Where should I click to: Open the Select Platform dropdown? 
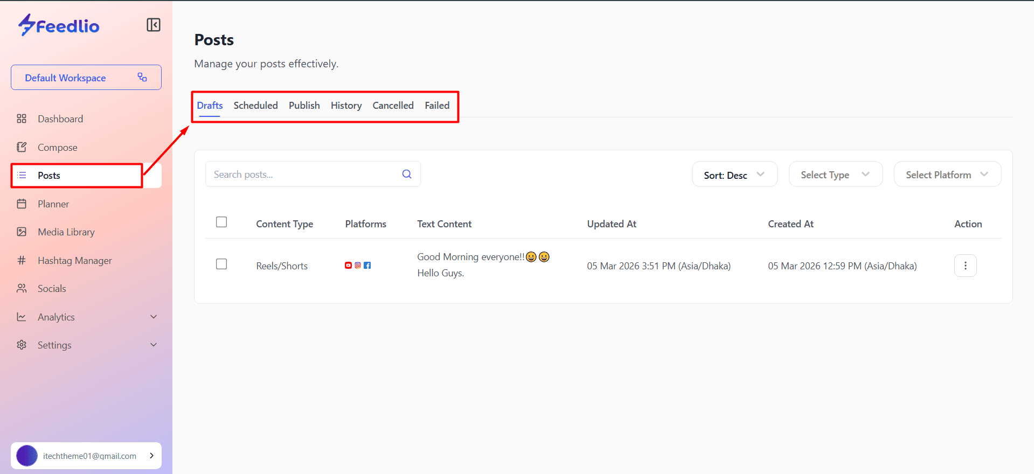point(947,175)
